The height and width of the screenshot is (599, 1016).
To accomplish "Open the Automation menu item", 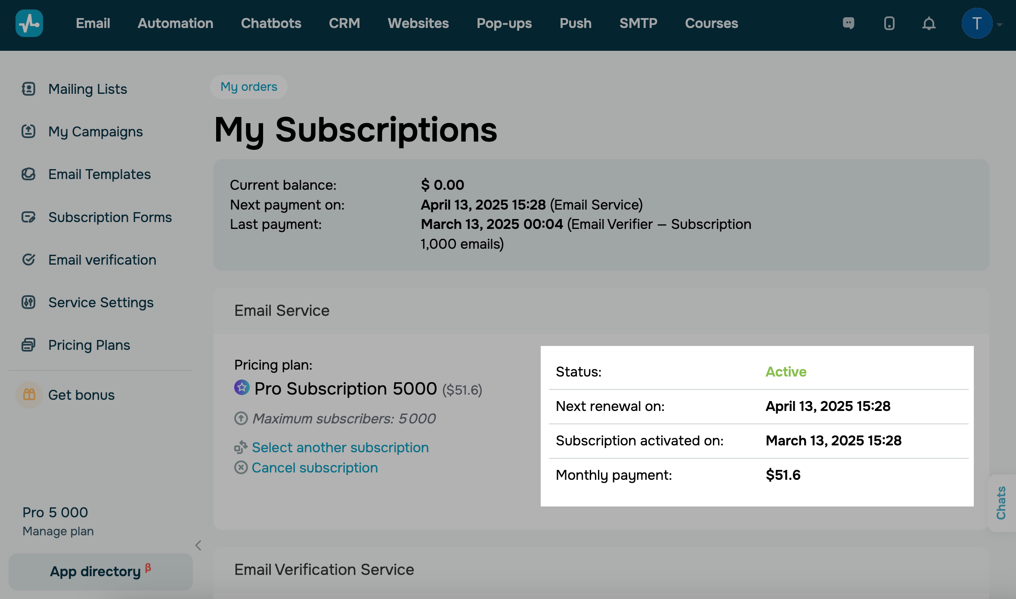I will tap(175, 23).
